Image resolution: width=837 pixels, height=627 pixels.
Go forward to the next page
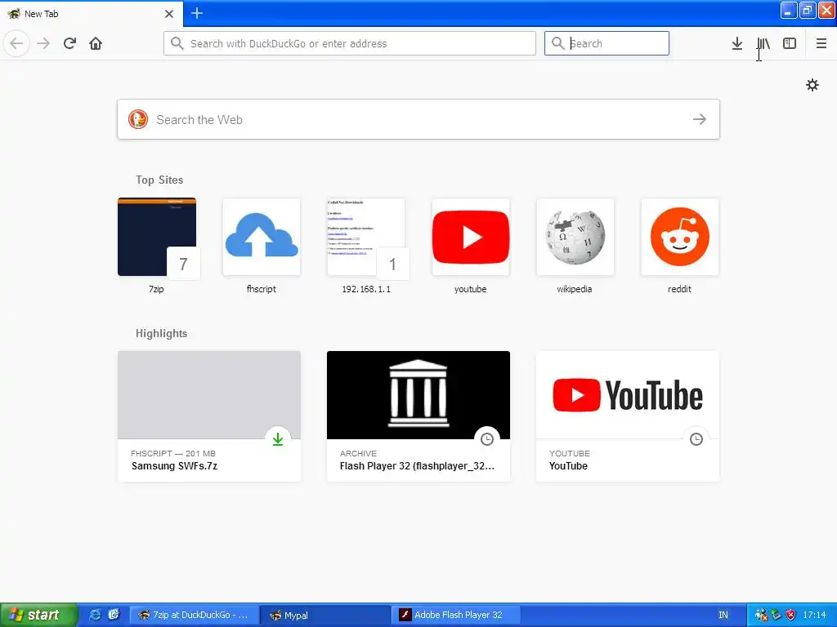43,43
